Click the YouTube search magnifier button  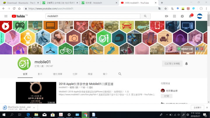point(145,16)
